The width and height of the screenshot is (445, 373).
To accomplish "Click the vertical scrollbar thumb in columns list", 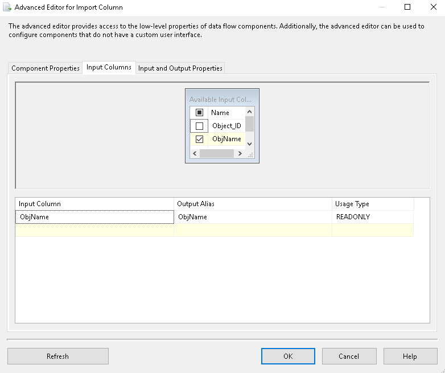I will coord(249,124).
